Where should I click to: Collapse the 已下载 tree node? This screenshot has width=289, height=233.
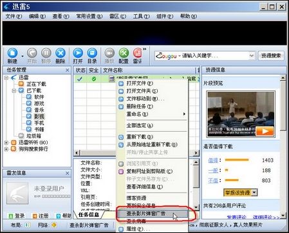[14, 91]
